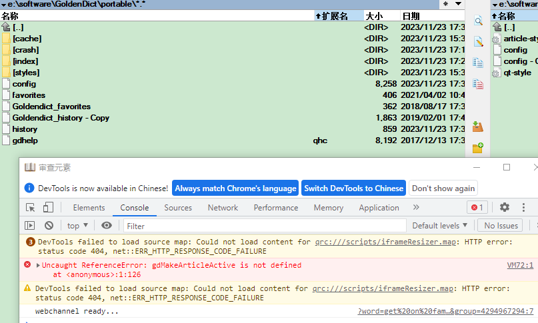This screenshot has width=538, height=323.
Task: Open the directory history dropdown arrow
Action: point(459,4)
